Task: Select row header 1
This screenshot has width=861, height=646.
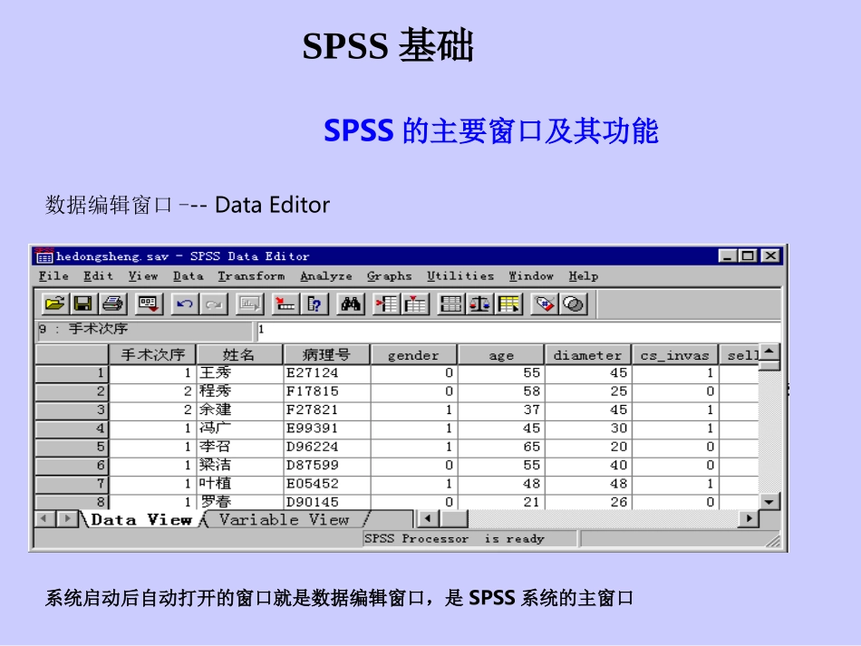Action: point(72,373)
